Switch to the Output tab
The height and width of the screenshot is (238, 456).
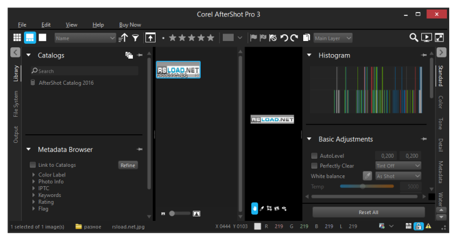[16, 134]
